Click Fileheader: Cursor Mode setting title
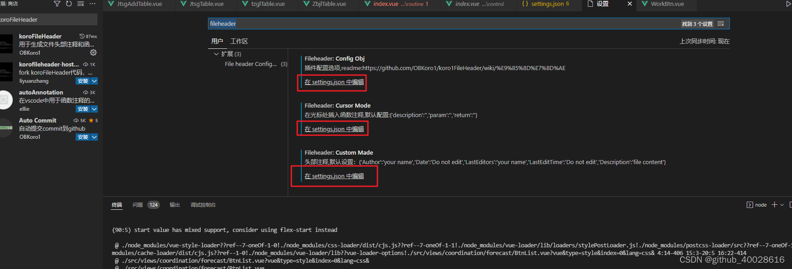792x269 pixels. [338, 105]
